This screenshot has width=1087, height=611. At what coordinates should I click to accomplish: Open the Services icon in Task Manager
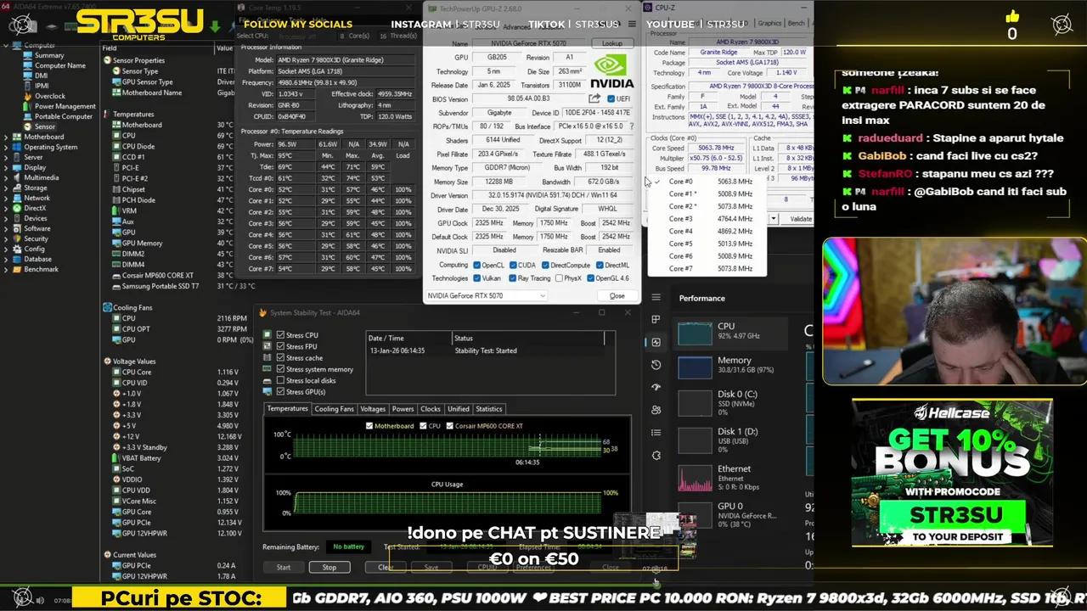click(656, 456)
